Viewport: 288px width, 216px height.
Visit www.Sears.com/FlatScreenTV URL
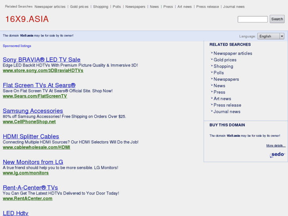click(x=35, y=96)
